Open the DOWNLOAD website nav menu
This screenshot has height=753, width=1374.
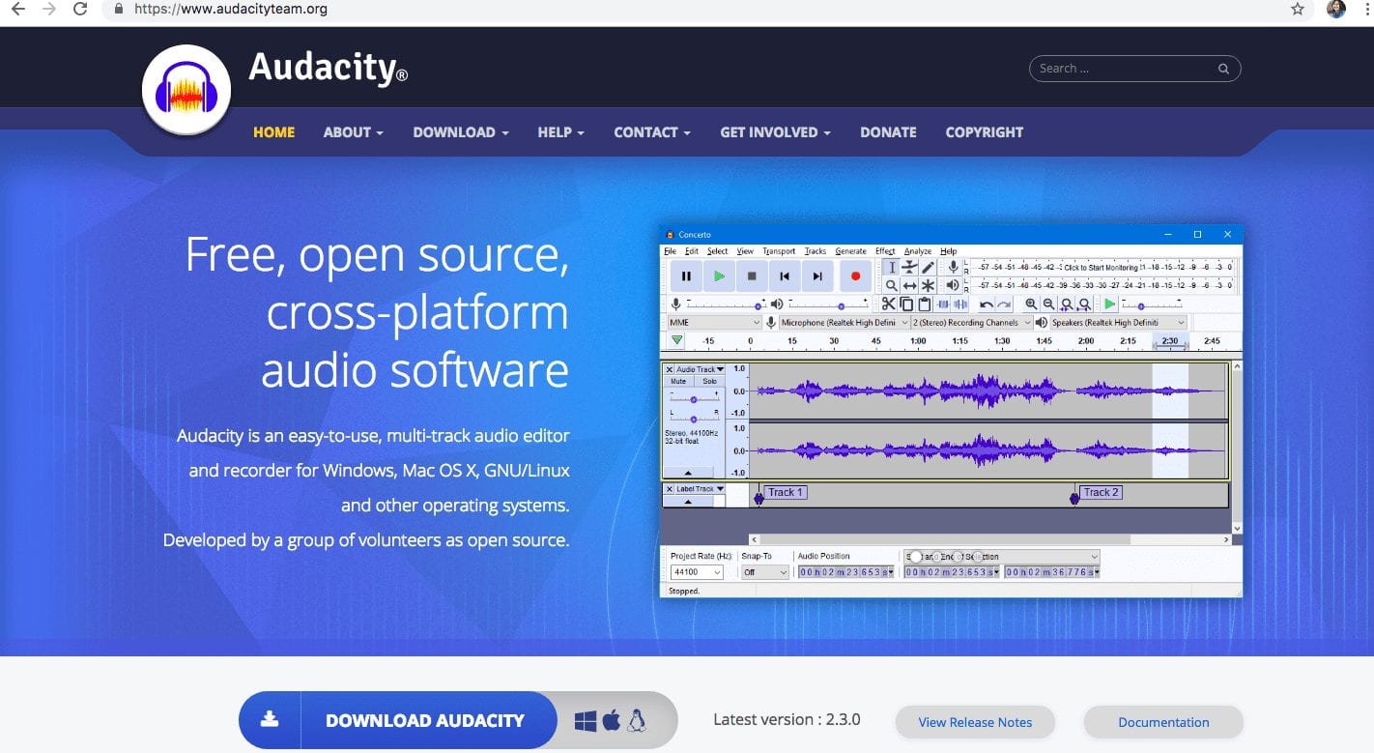(461, 132)
